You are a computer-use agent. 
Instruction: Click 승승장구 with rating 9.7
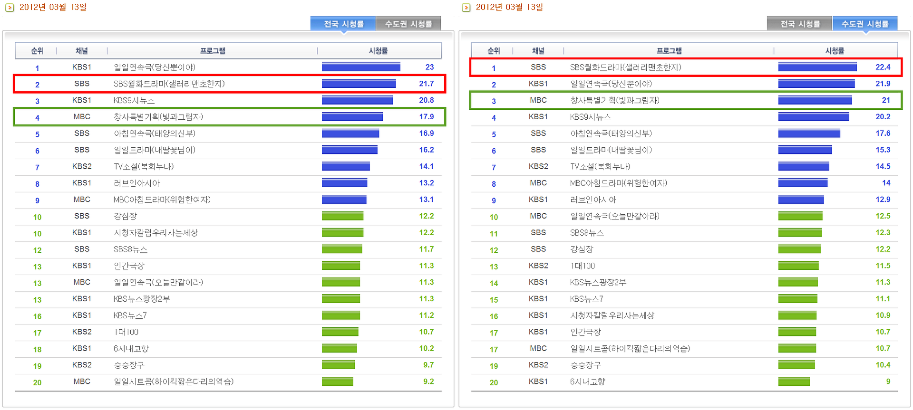[x=129, y=365]
